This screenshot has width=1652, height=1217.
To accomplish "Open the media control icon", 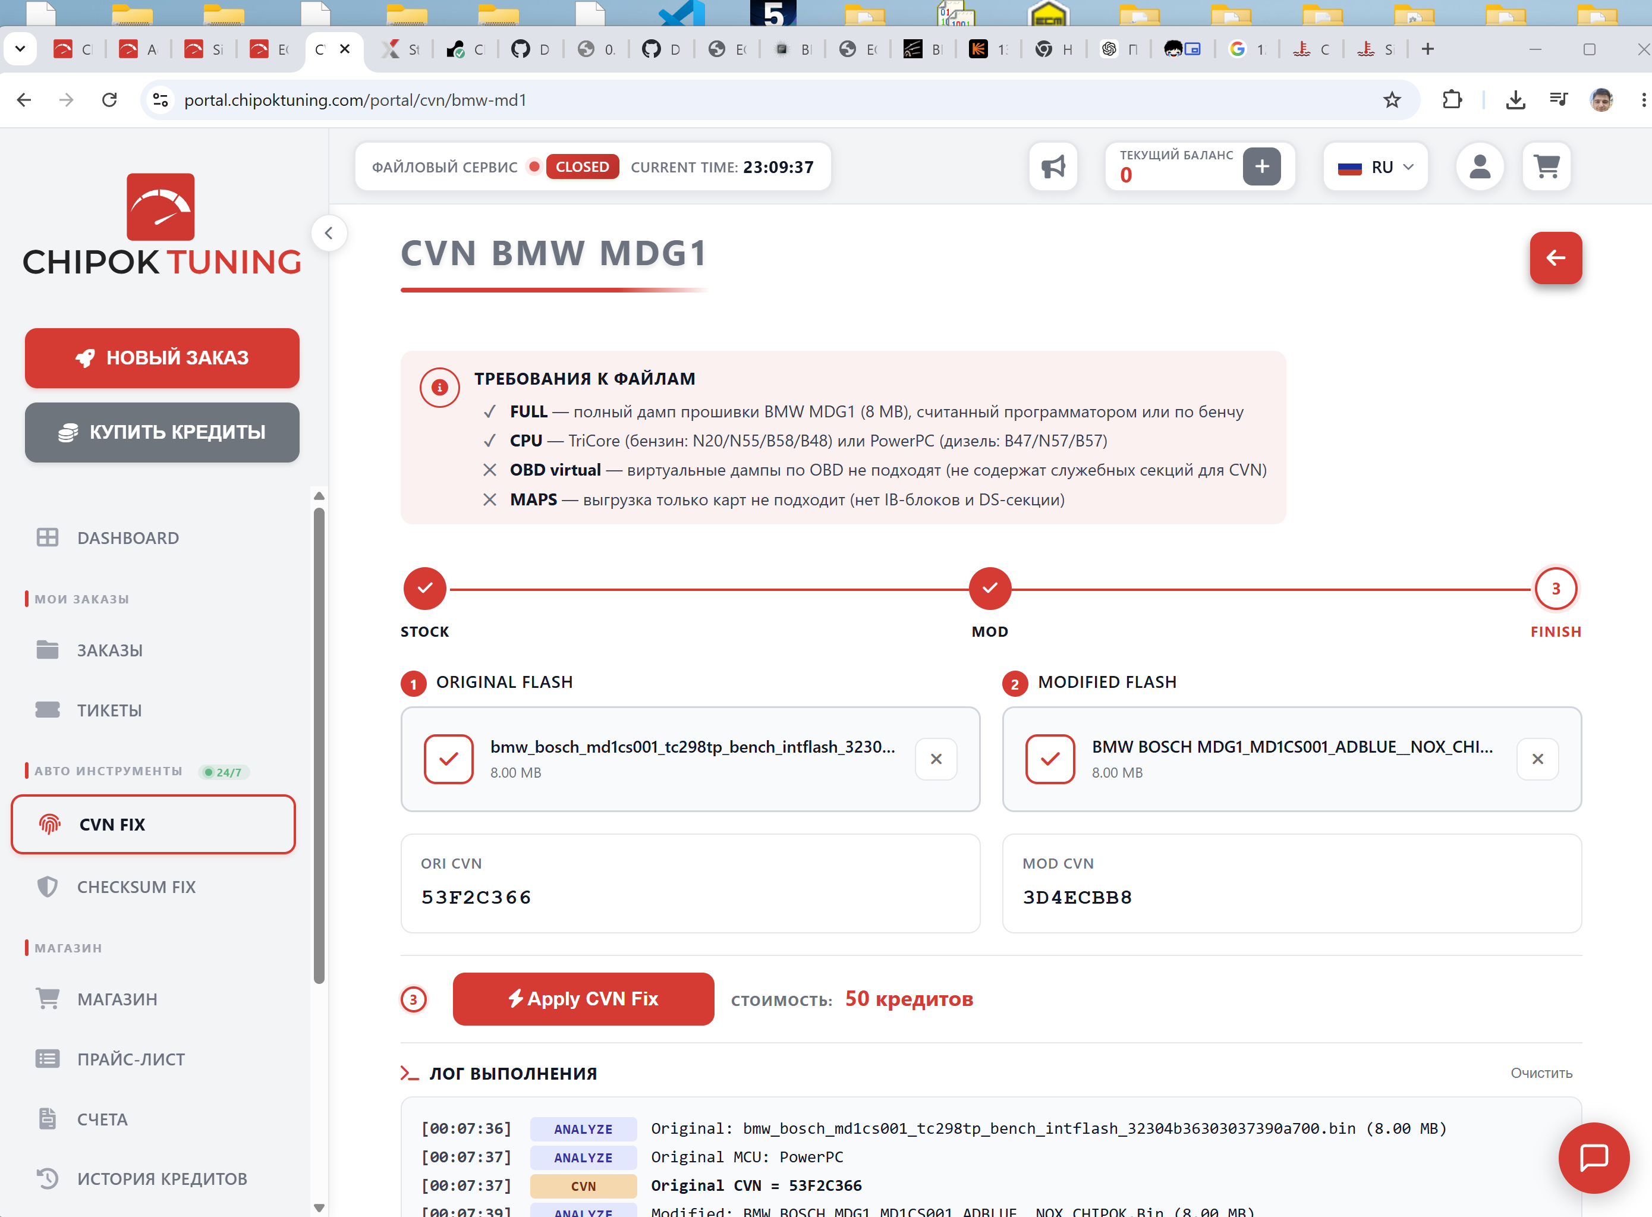I will [1559, 99].
